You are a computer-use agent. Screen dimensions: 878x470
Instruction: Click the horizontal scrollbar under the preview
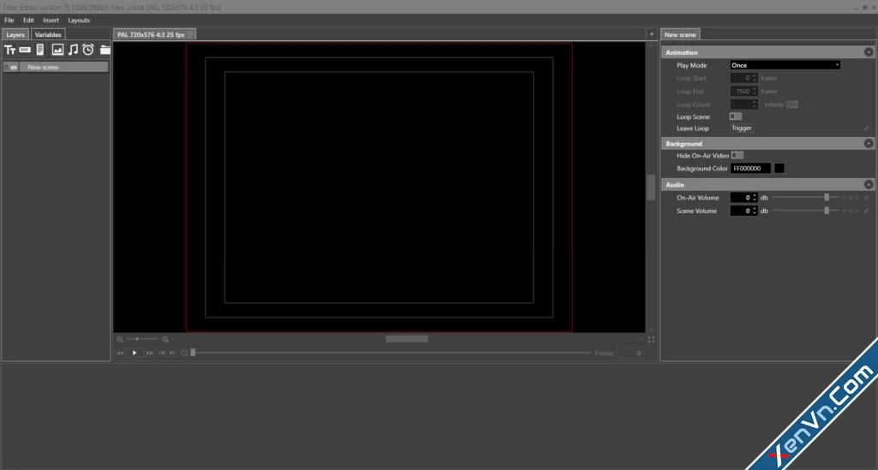[x=406, y=339]
